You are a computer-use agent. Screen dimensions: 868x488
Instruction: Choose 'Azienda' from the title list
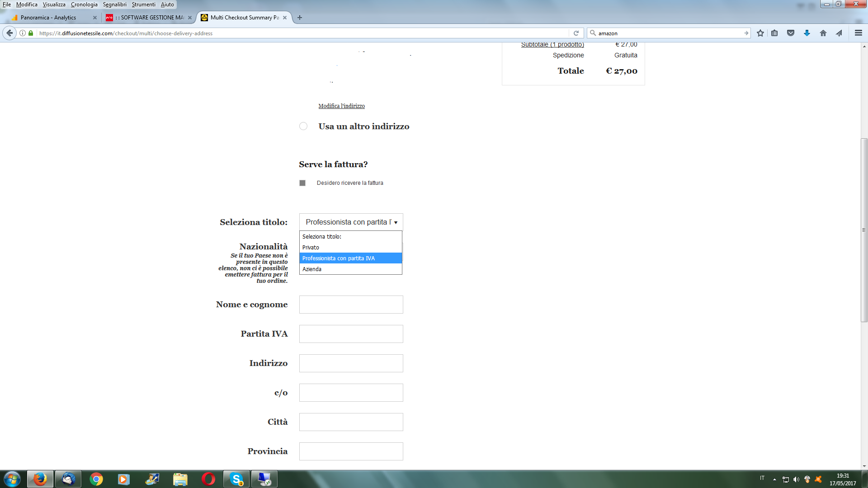(312, 269)
